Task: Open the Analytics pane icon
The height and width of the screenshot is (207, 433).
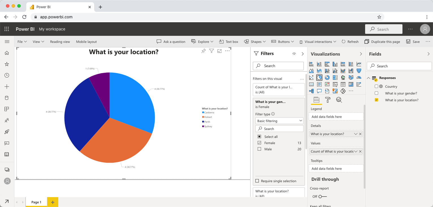Action: pos(339,100)
